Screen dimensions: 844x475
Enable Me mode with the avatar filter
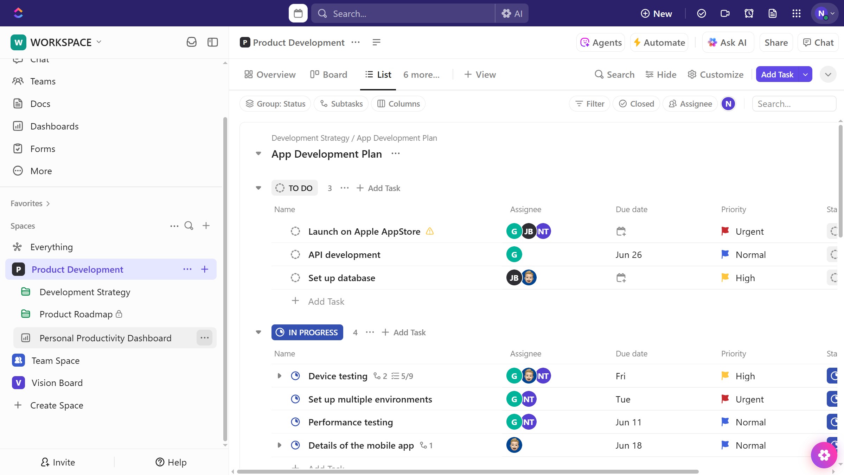tap(728, 103)
